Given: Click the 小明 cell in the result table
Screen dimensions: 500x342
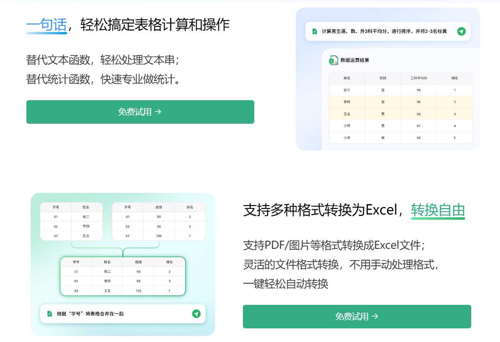Looking at the screenshot, I should pos(347,126).
